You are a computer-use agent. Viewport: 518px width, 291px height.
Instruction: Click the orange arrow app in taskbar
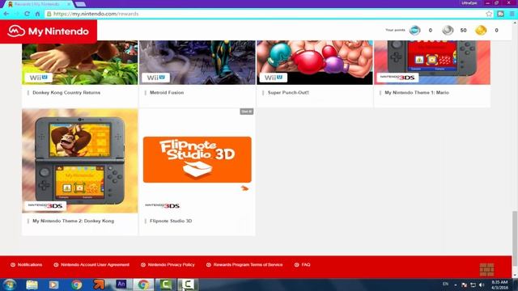click(x=99, y=285)
